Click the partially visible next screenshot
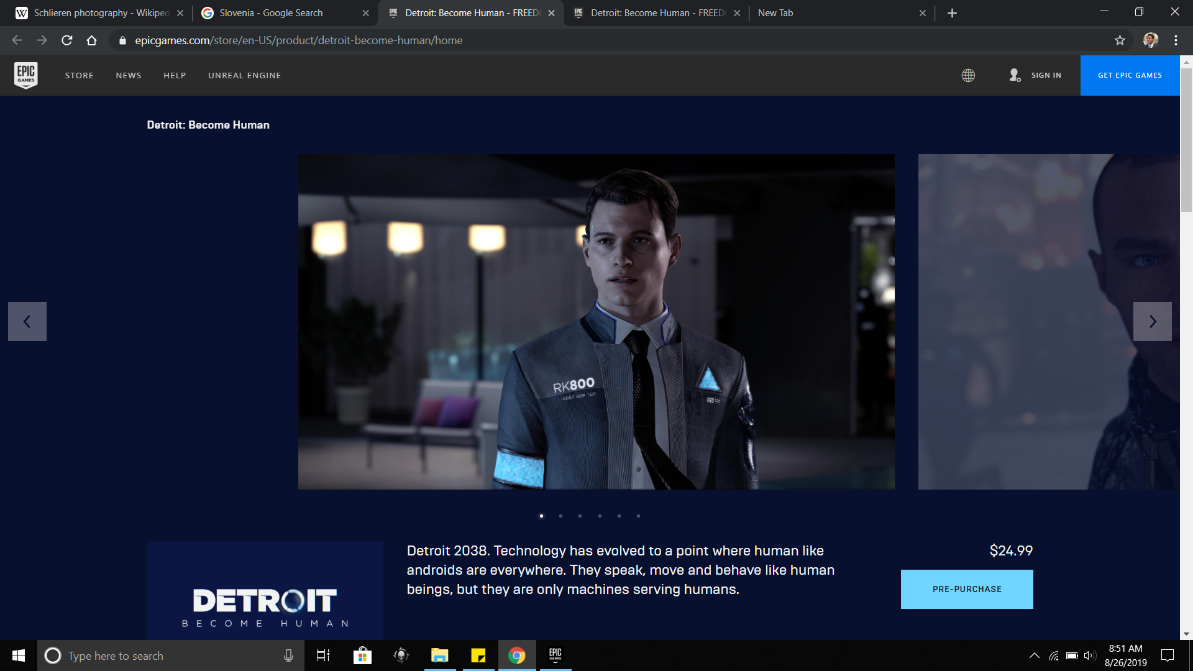1193x671 pixels. click(x=1049, y=321)
